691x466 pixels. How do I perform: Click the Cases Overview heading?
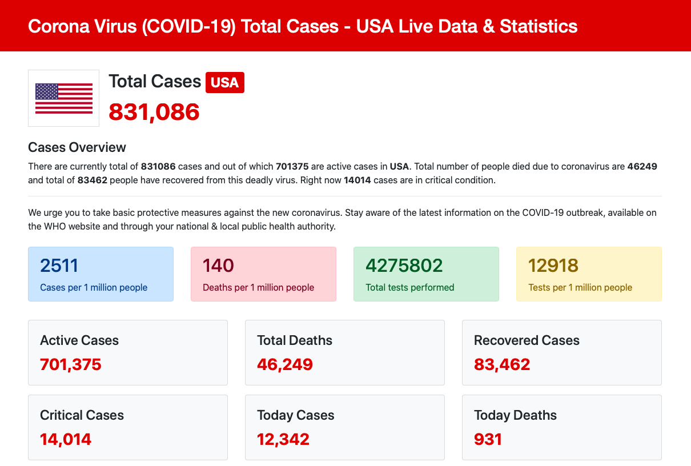pos(77,147)
